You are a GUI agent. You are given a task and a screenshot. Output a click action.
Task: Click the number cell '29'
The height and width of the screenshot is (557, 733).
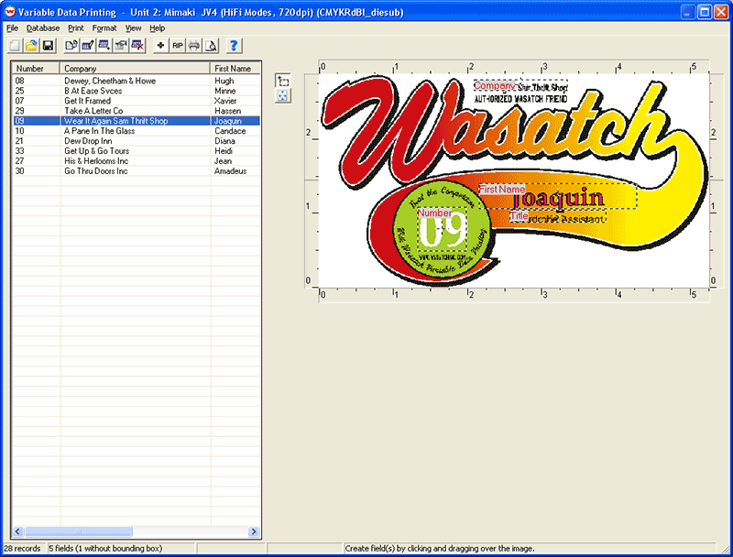point(19,111)
